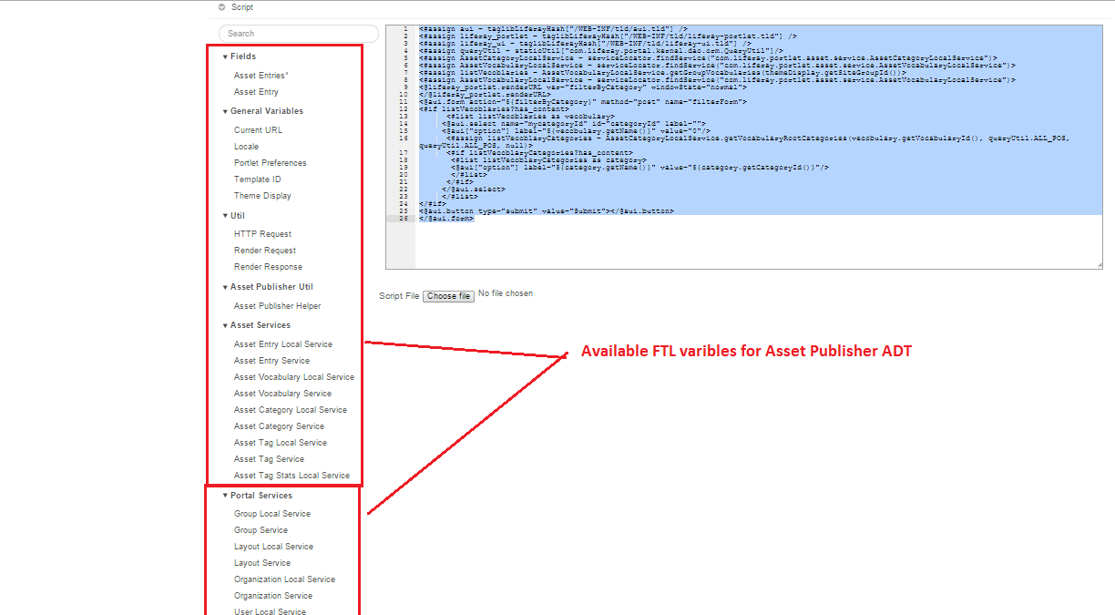Click the Script section chevron icon
Viewport: 1115px width, 615px height.
[220, 7]
